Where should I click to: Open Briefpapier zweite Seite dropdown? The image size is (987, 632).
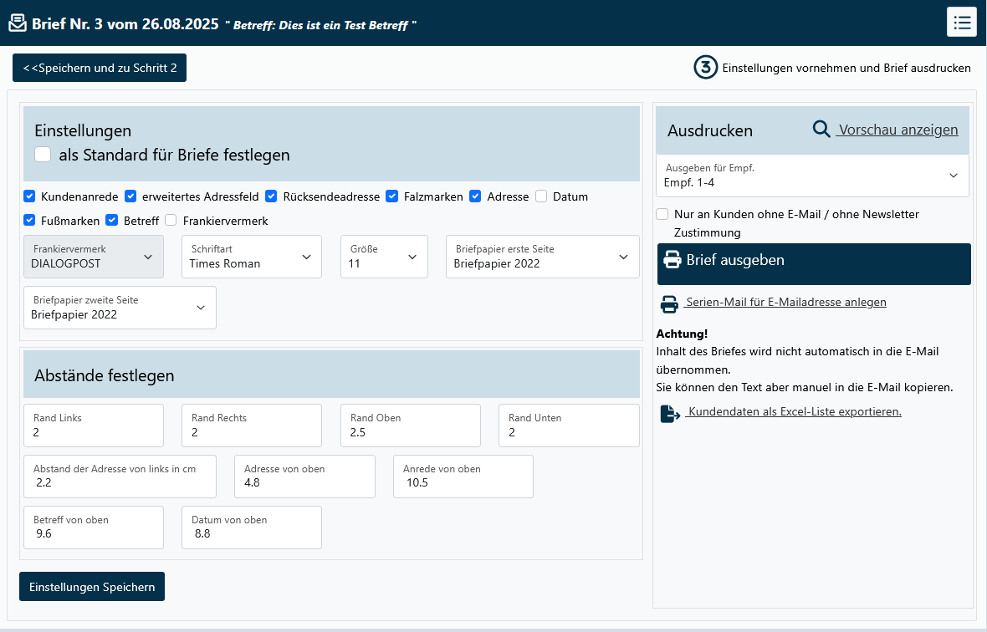click(x=120, y=308)
